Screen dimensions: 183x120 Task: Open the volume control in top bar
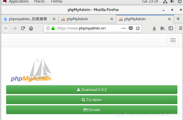tap(172, 2)
